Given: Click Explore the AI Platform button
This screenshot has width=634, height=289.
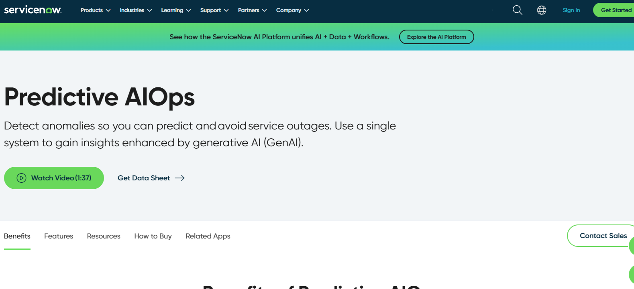Looking at the screenshot, I should 436,37.
